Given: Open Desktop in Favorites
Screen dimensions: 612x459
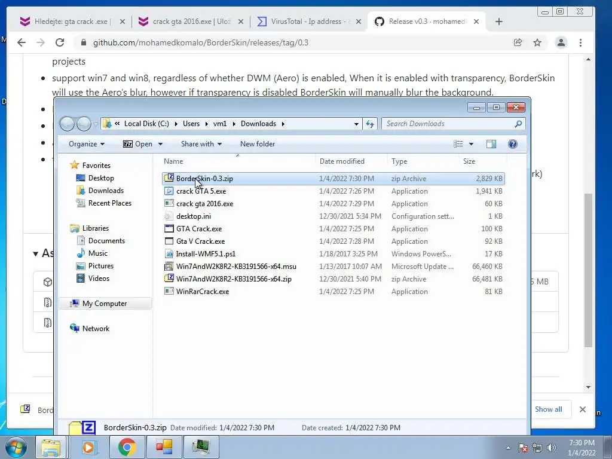Looking at the screenshot, I should 100,178.
